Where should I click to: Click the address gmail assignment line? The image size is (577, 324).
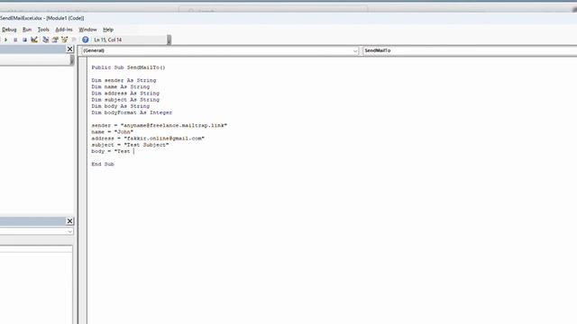[148, 138]
